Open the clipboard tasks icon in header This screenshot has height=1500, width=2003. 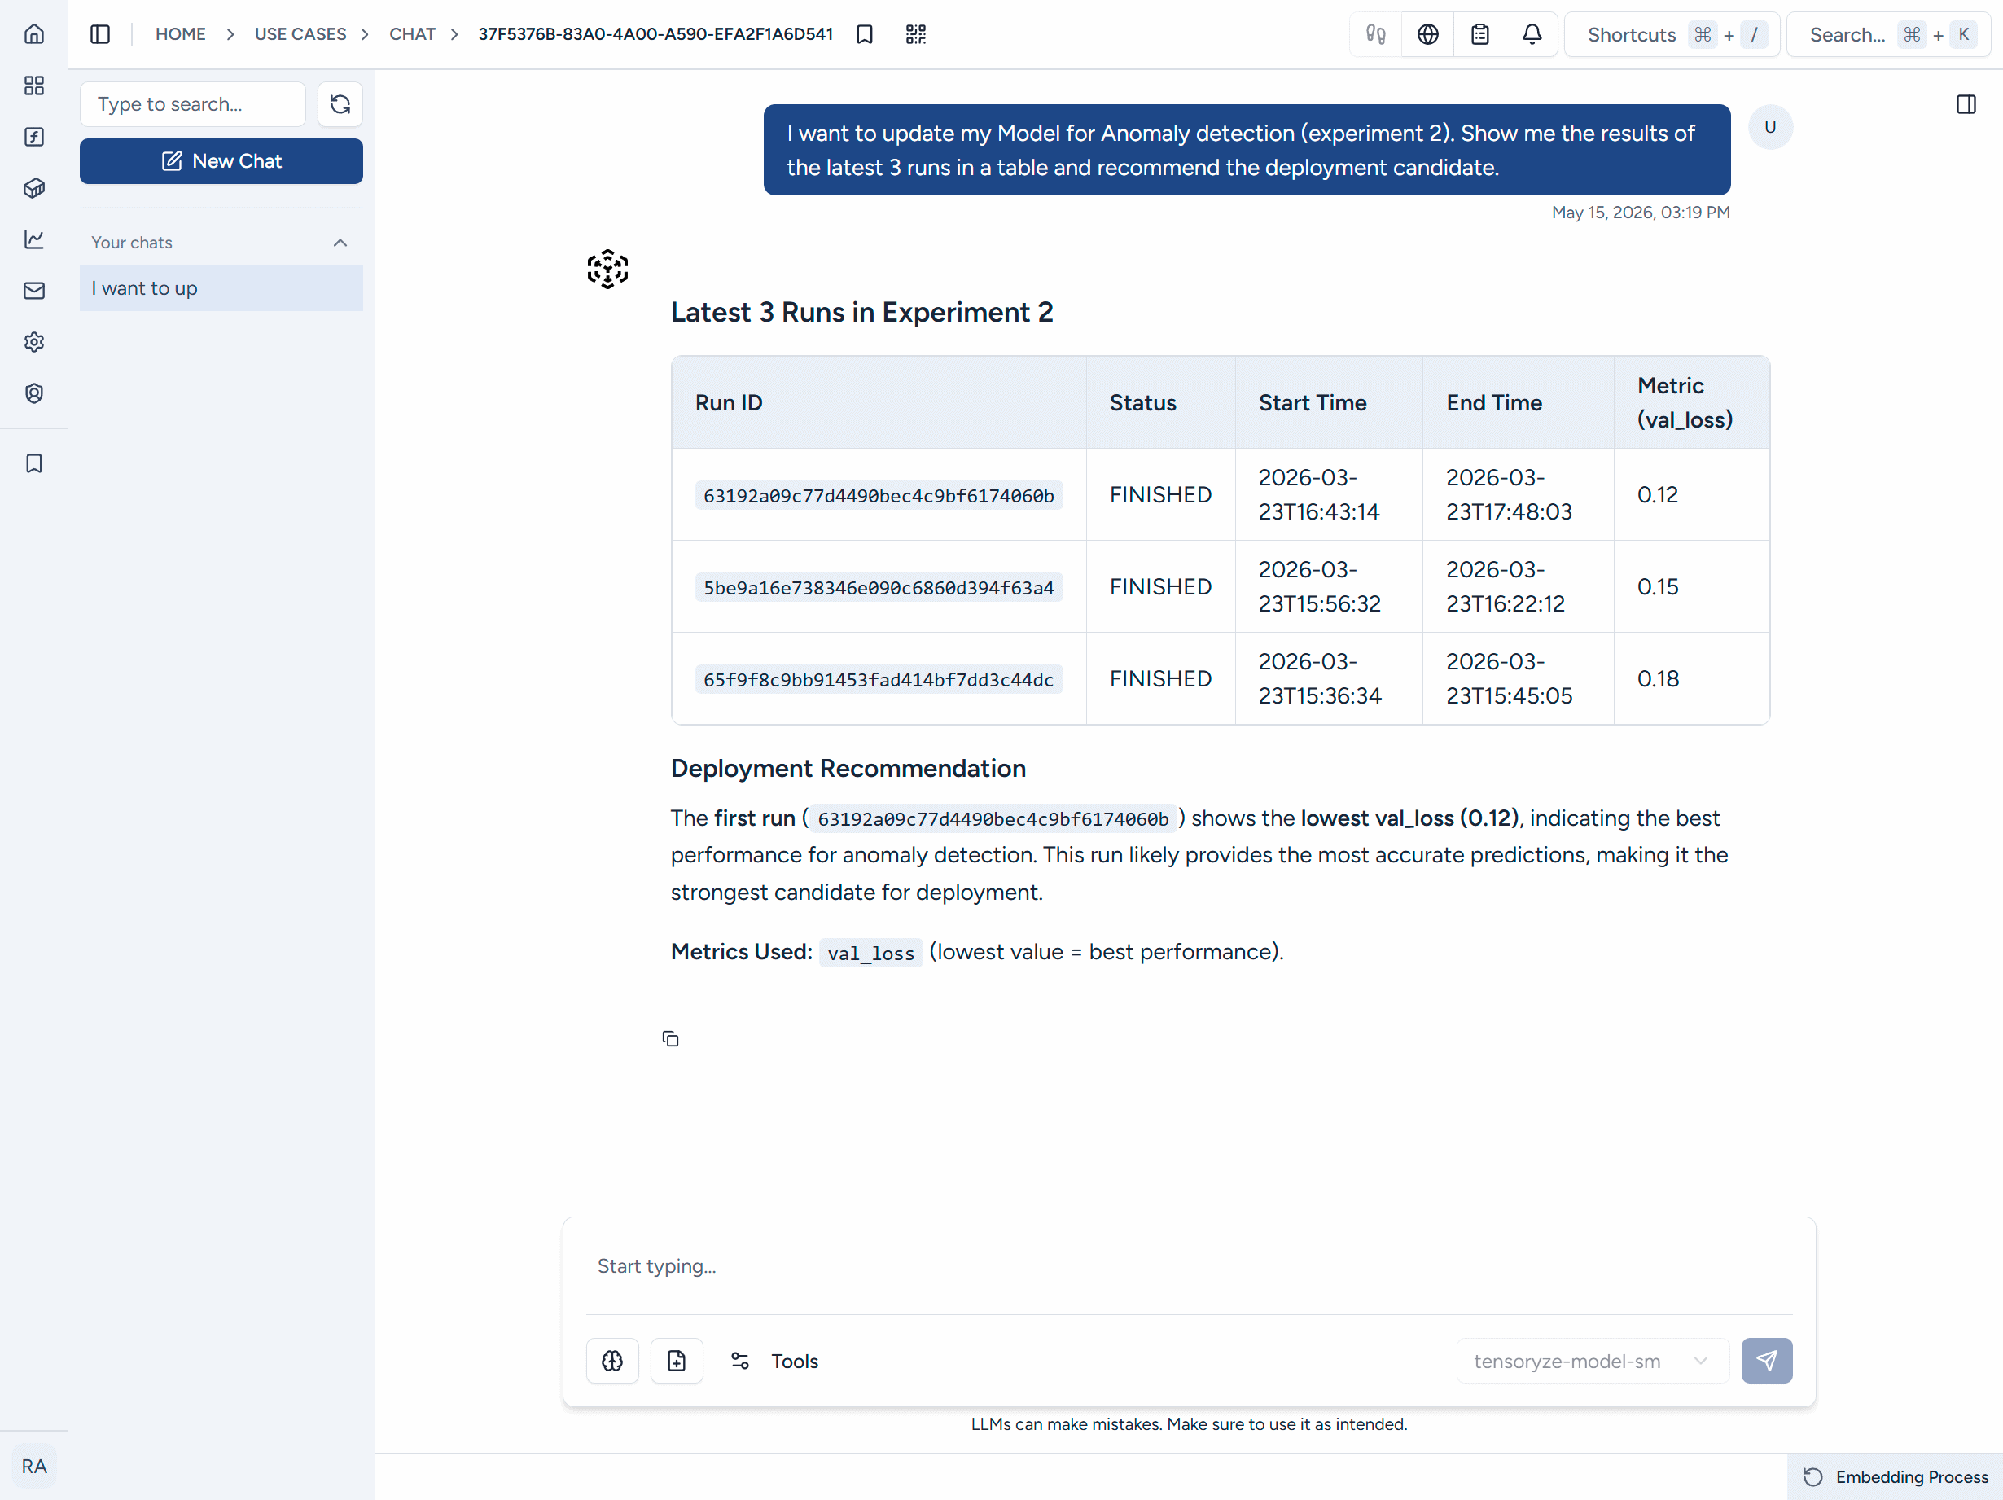pos(1479,34)
